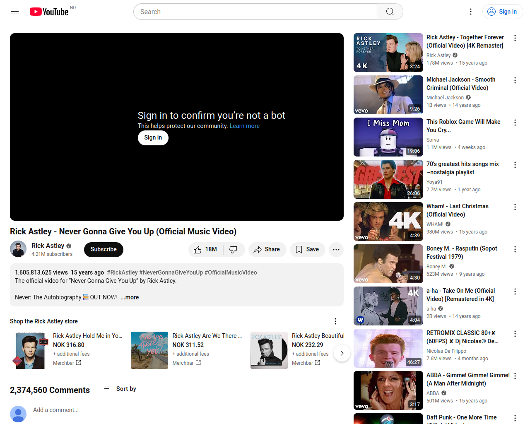This screenshot has width=530, height=424.
Task: Click the #RickAstley hashtag
Action: click(122, 272)
